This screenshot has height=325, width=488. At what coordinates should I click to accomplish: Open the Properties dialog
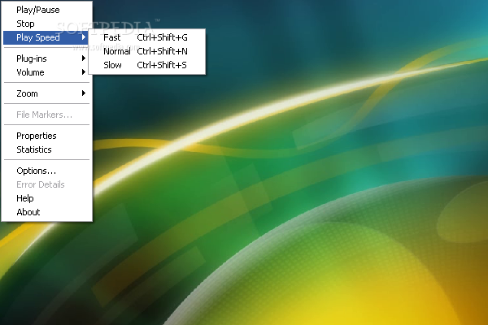tap(46, 136)
